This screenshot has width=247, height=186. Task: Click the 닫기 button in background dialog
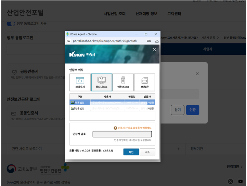(178, 110)
